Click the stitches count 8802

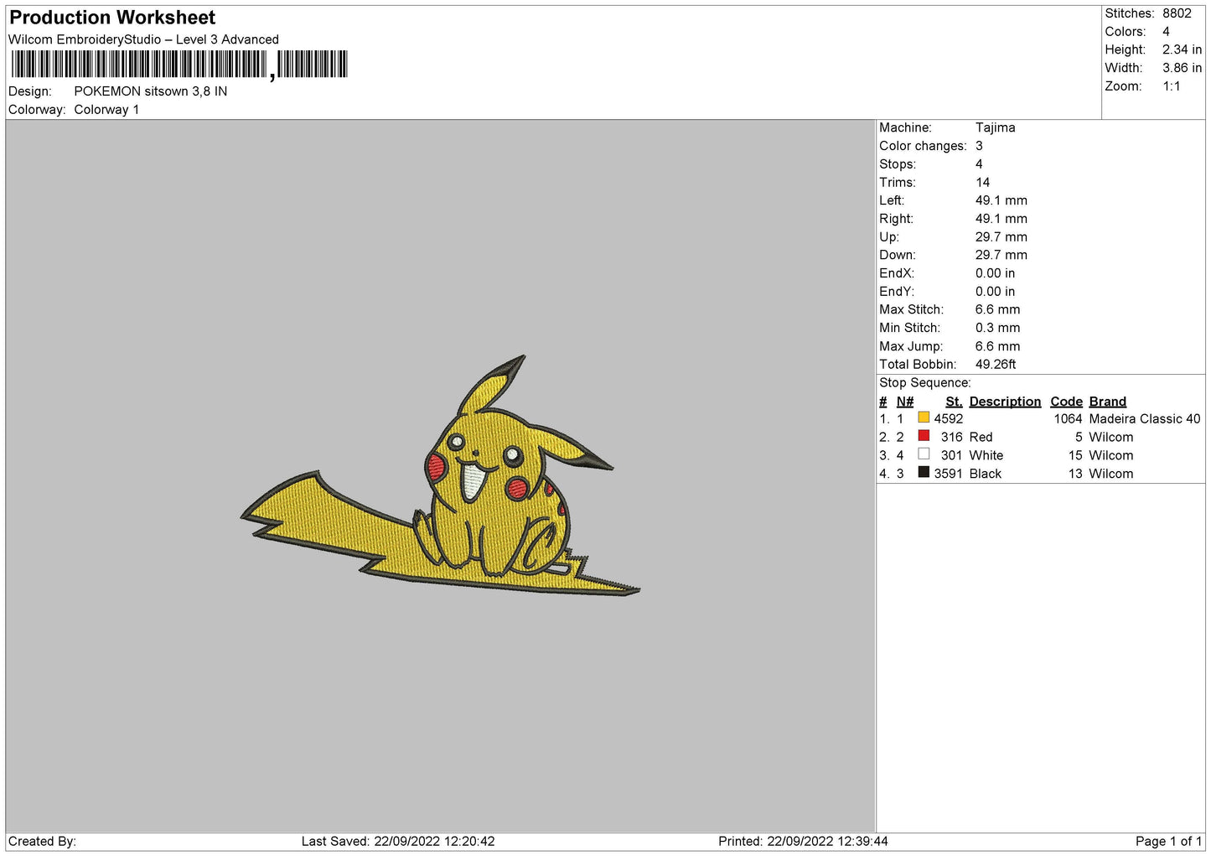1177,13
